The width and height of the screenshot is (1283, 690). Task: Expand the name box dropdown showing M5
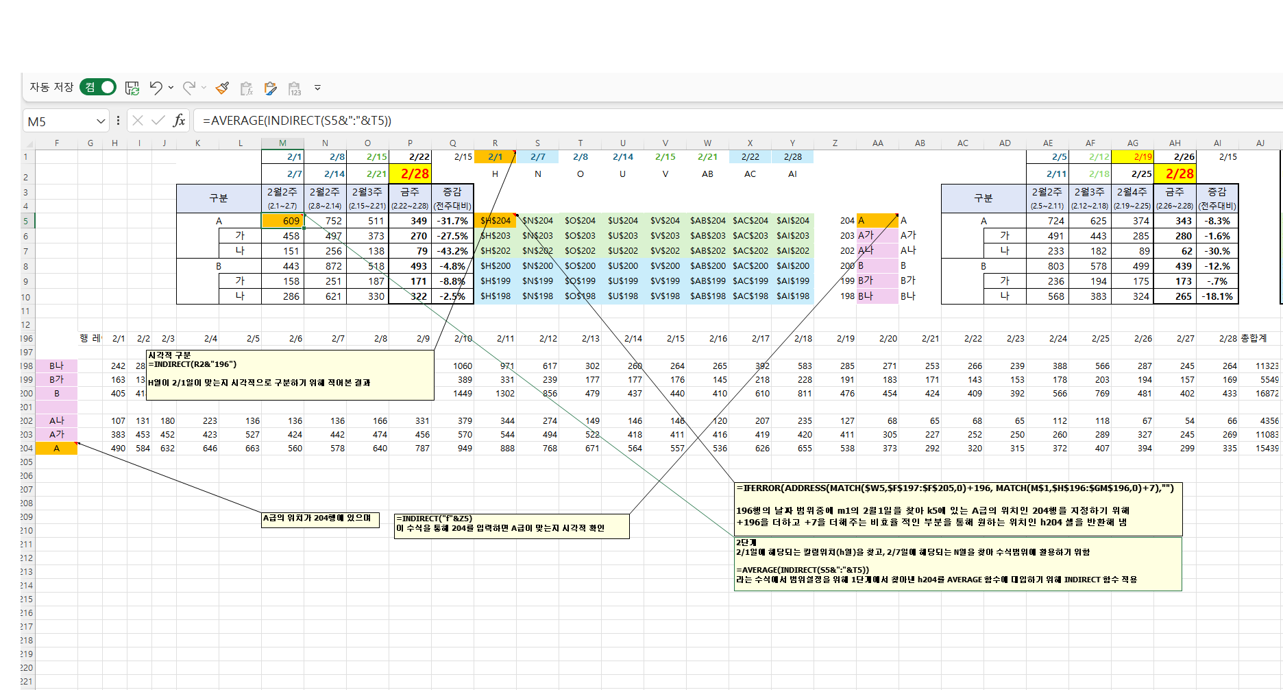point(101,121)
